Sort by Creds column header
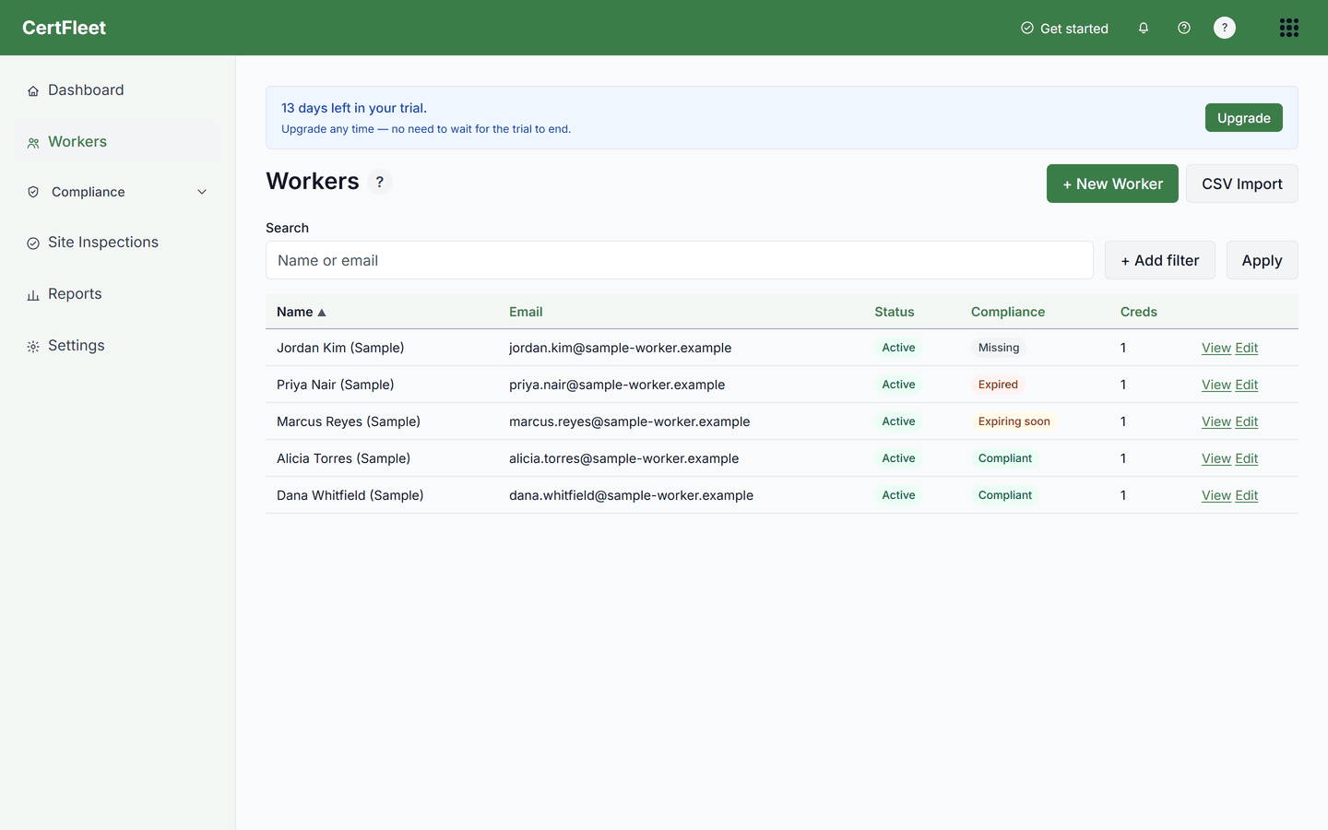Image resolution: width=1328 pixels, height=830 pixels. 1139,312
